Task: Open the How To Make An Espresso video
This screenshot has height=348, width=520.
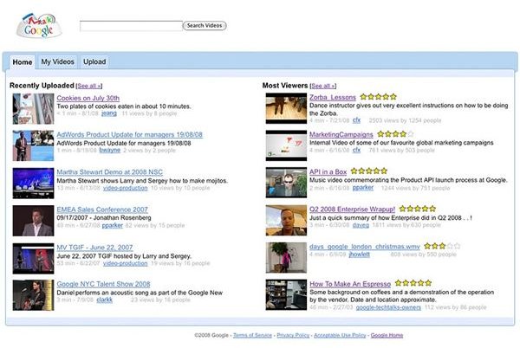Action: click(x=350, y=284)
